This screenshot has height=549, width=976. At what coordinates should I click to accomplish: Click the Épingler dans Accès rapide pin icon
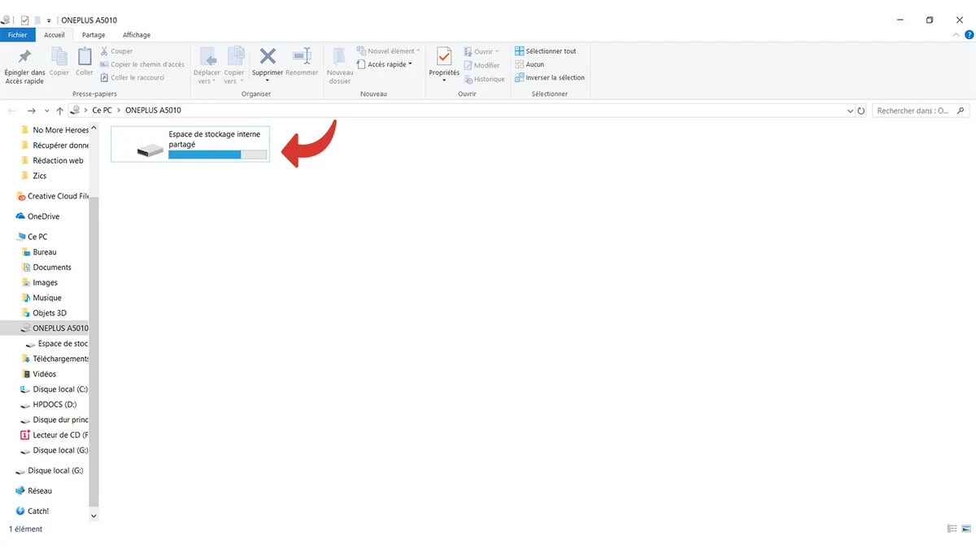tap(24, 57)
